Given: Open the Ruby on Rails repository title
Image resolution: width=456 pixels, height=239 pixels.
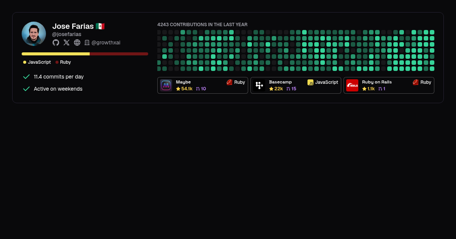Looking at the screenshot, I should [x=377, y=82].
